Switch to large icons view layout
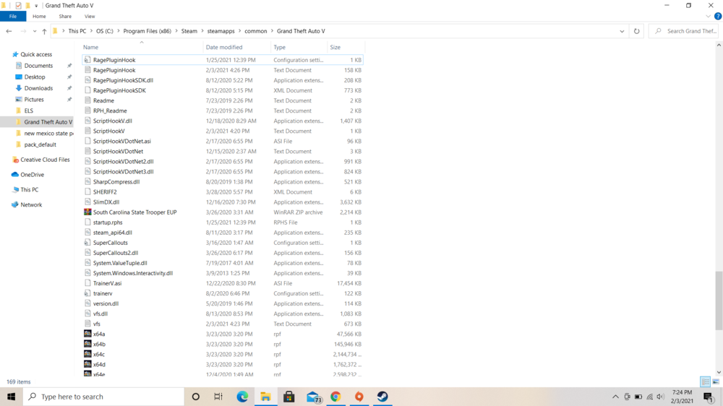 [716, 381]
